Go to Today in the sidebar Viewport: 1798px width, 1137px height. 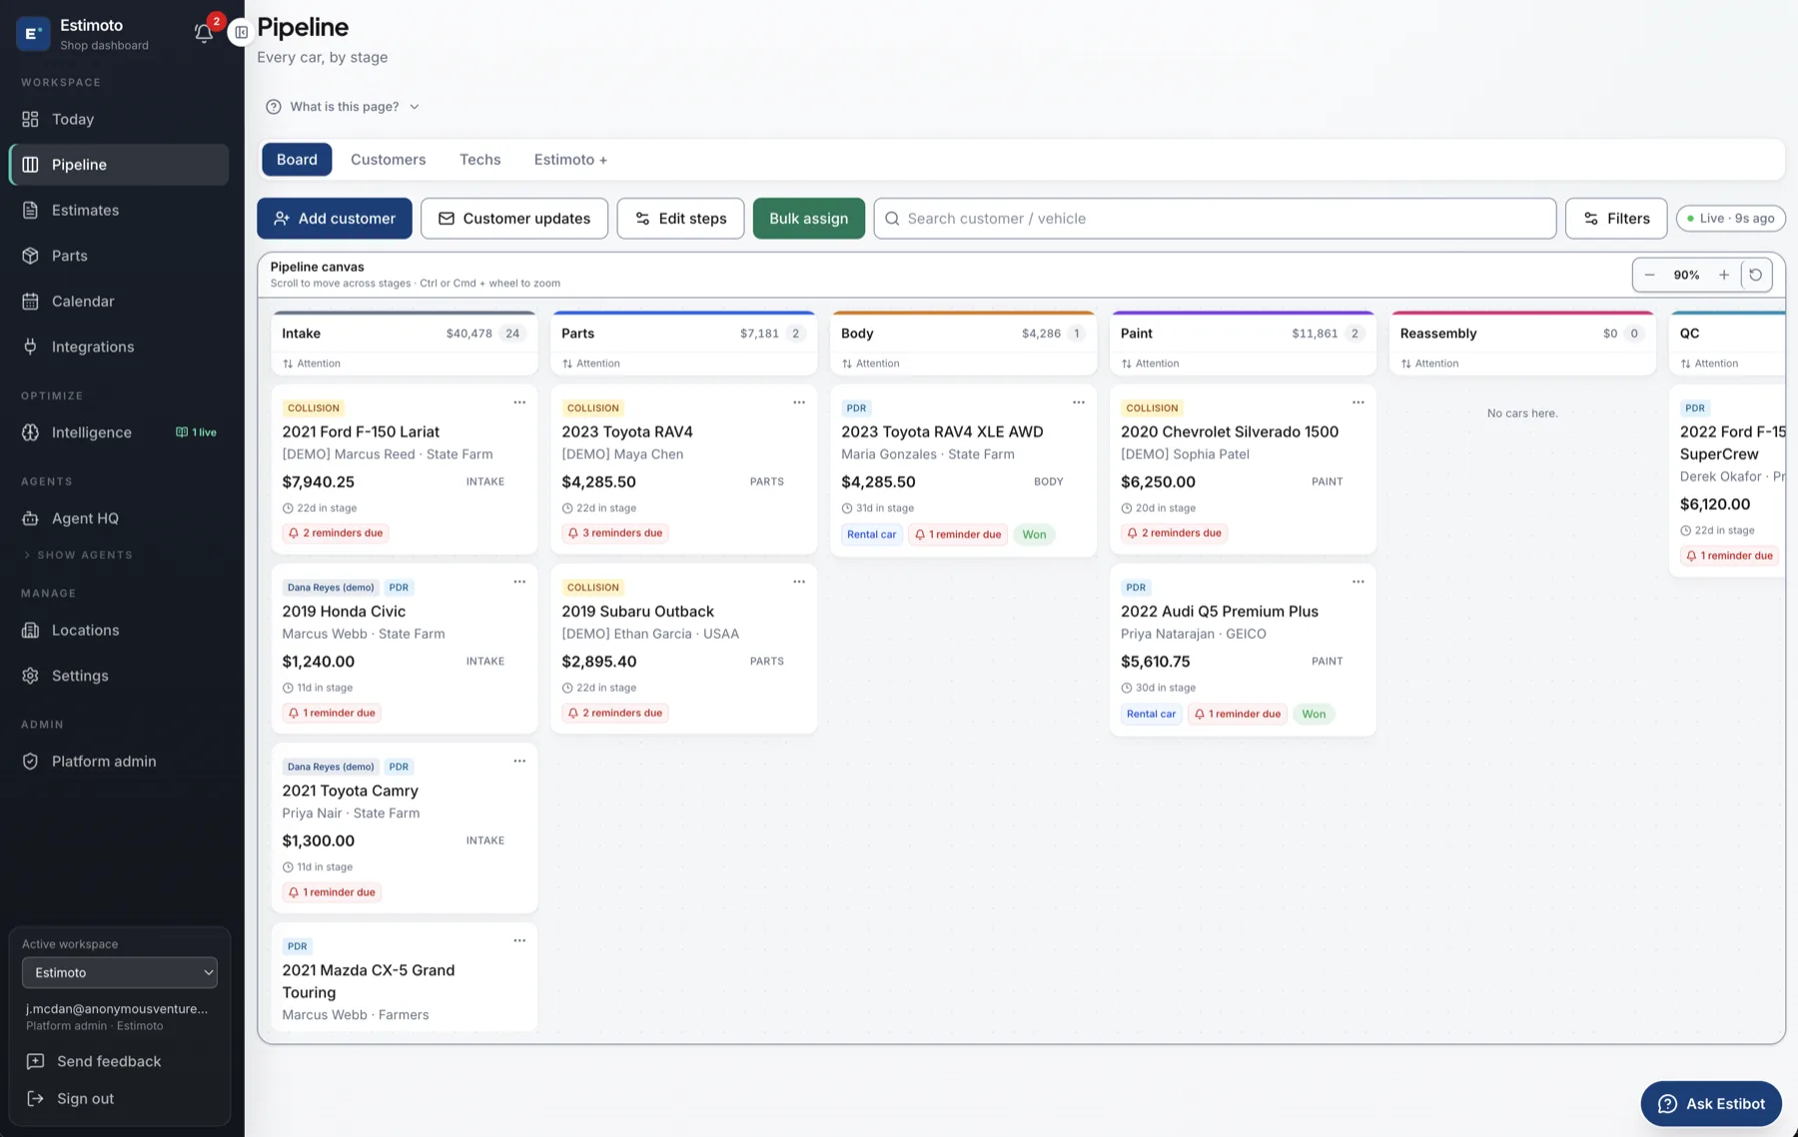(119, 119)
